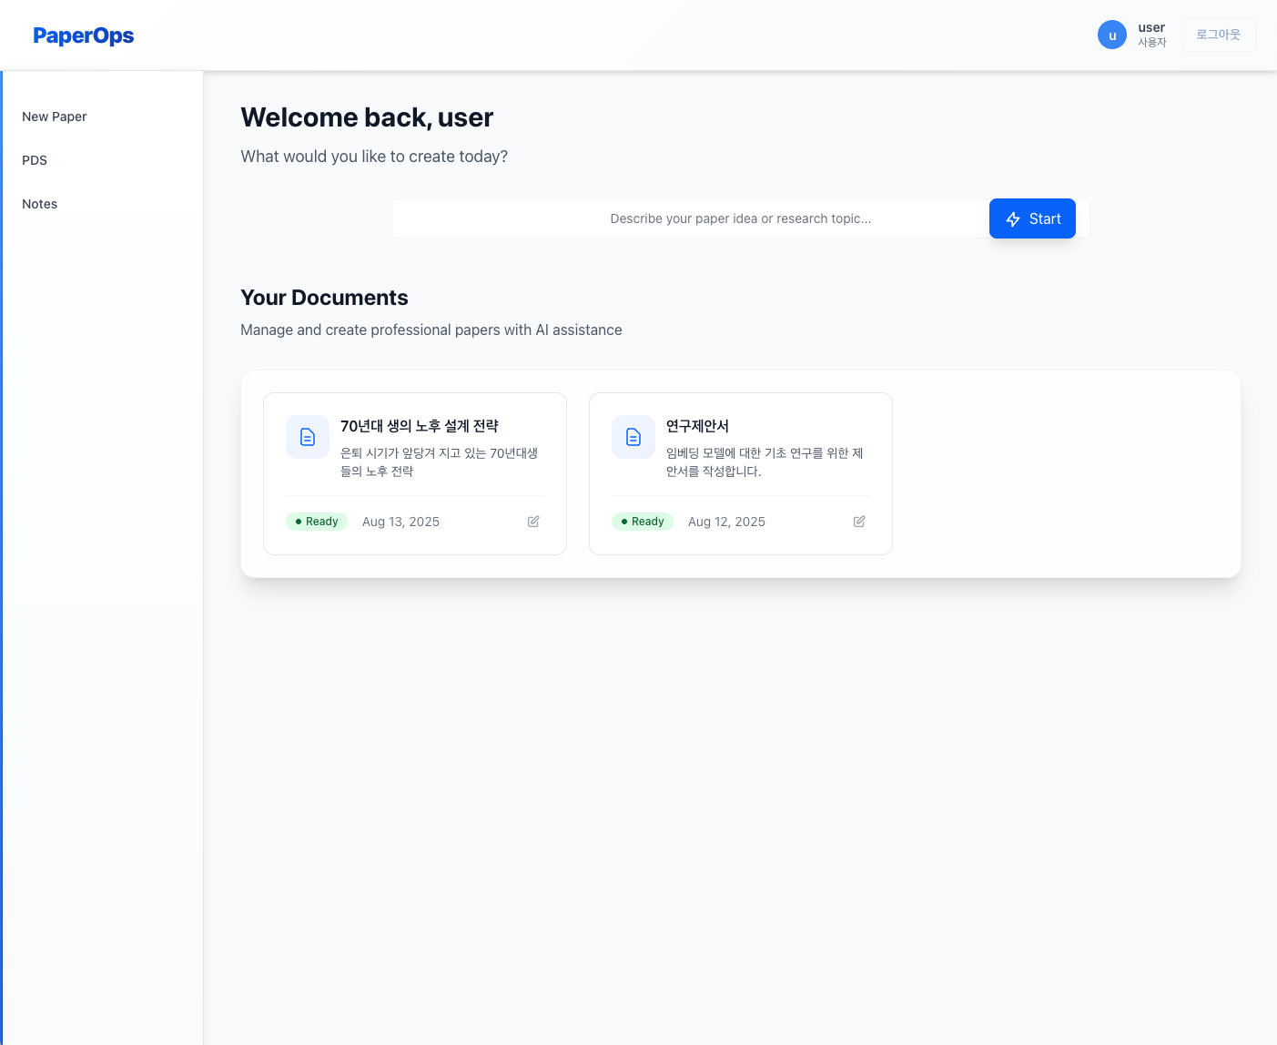Open the New Paper menu item
1277x1045 pixels.
click(55, 117)
